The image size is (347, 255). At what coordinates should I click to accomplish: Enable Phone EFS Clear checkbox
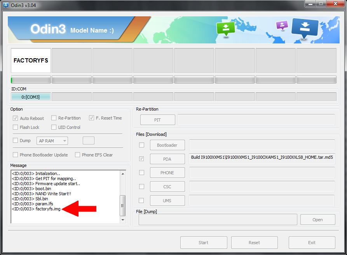tap(77, 155)
